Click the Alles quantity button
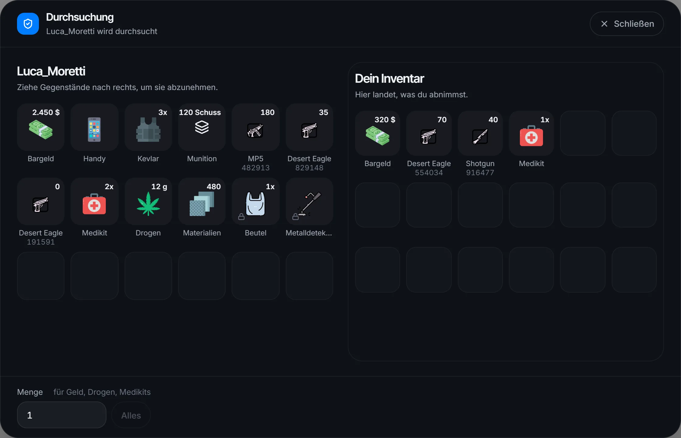This screenshot has width=681, height=438. coord(131,415)
